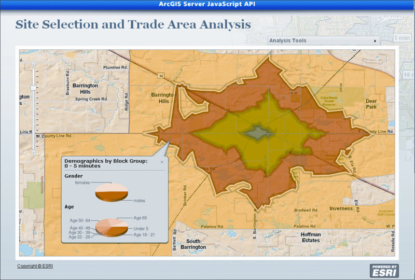Click the 'Age 30 - 39' chart label
The height and width of the screenshot is (280, 415).
tap(79, 232)
